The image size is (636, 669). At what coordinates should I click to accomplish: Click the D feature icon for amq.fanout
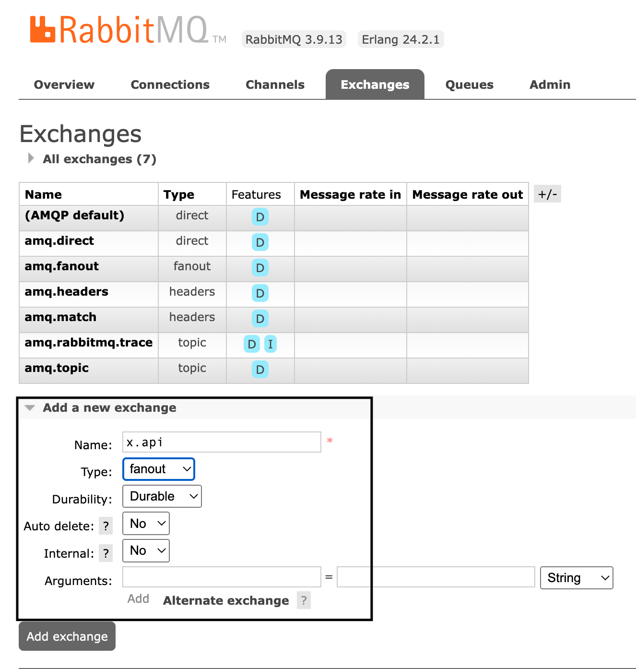(x=260, y=268)
